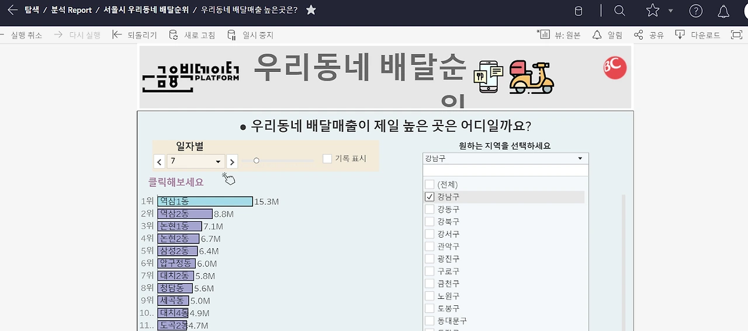This screenshot has width=748, height=331.
Task: Select the 역삼2동 bar in the chart
Action: pyautogui.click(x=185, y=214)
